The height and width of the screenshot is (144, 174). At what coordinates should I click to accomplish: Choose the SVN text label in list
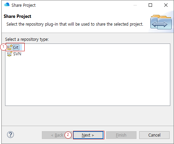coord(17,54)
